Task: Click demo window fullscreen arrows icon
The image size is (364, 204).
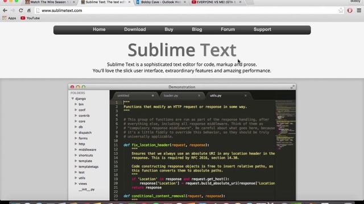Action: (x=292, y=87)
